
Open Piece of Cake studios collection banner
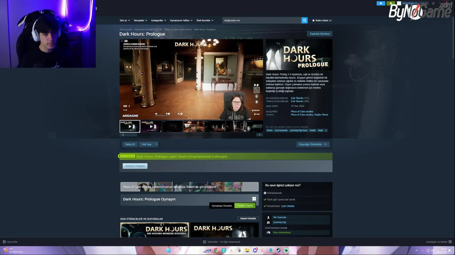(189, 187)
